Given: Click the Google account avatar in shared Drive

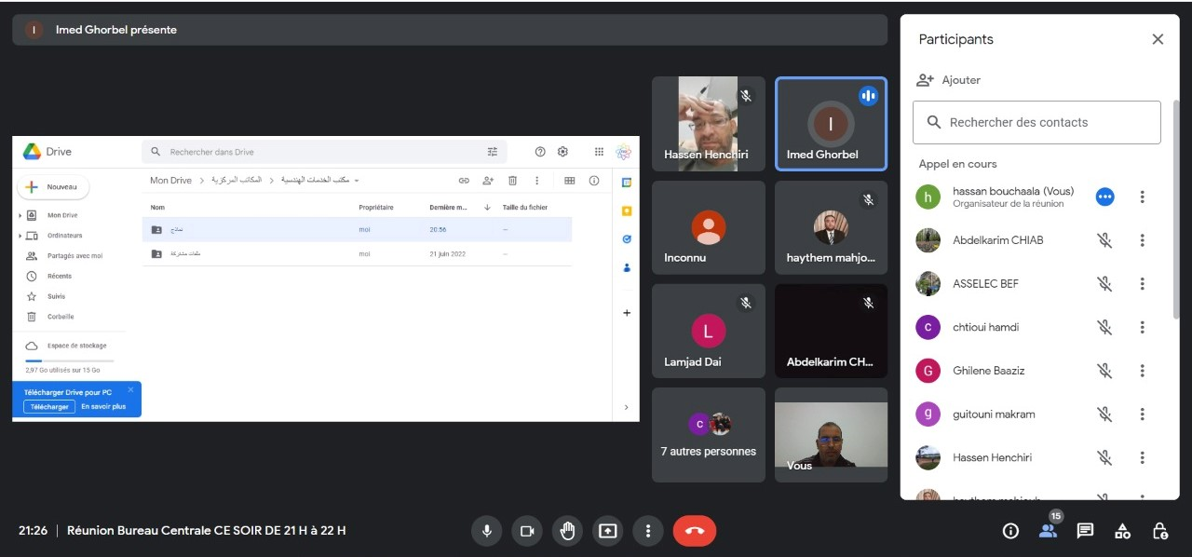Looking at the screenshot, I should click(x=624, y=152).
